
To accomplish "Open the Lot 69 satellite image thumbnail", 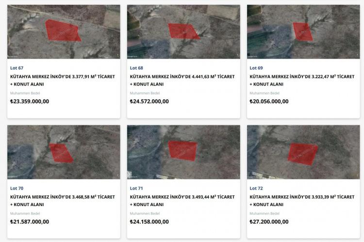I will [x=303, y=32].
